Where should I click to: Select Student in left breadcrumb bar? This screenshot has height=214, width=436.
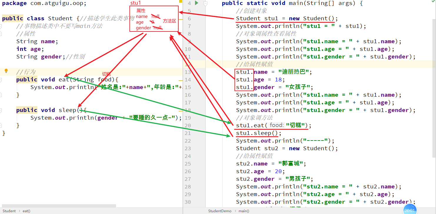[9, 211]
